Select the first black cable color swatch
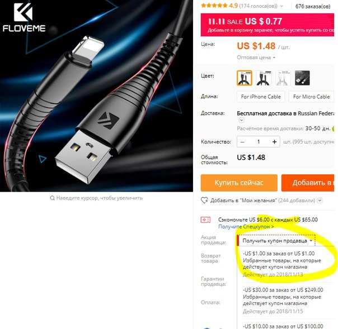The image size is (338, 329). pyautogui.click(x=244, y=78)
